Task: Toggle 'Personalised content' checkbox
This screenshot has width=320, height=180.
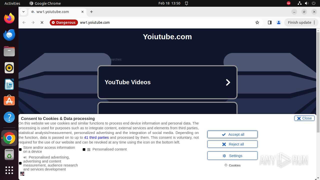Action: click(84, 149)
